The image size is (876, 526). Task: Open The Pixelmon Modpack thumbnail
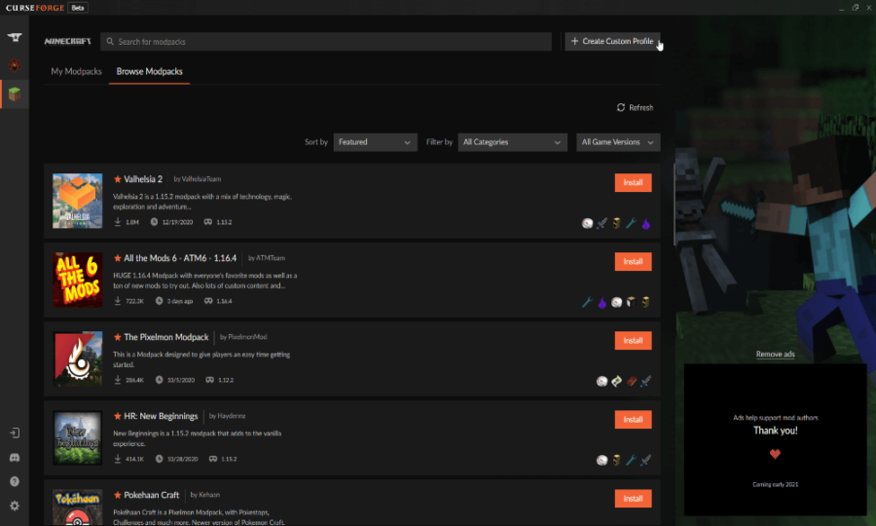(78, 358)
